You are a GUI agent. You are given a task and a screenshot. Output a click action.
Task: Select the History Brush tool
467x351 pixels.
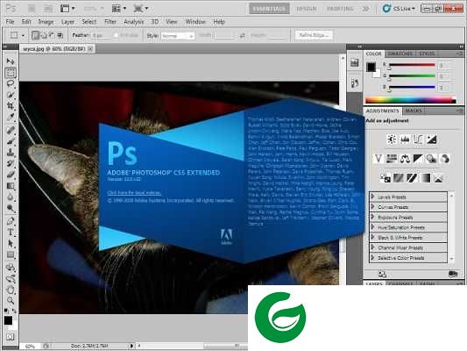pos(11,164)
